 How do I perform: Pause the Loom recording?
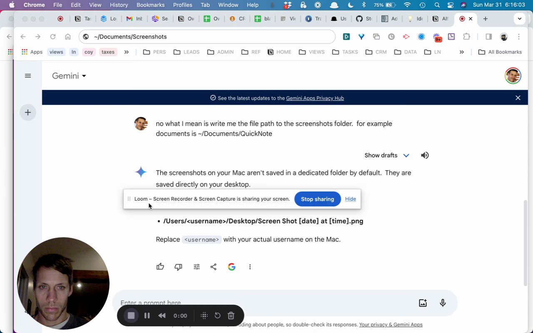pyautogui.click(x=147, y=316)
